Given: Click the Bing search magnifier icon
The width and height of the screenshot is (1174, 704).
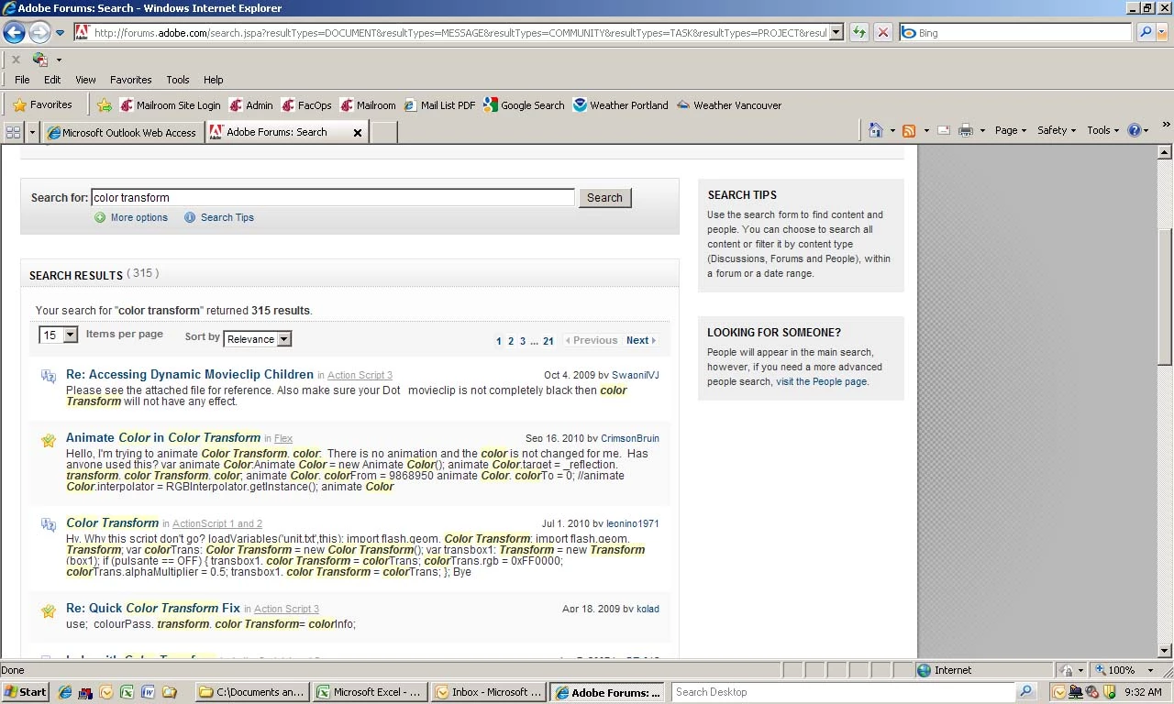Looking at the screenshot, I should click(x=1146, y=33).
